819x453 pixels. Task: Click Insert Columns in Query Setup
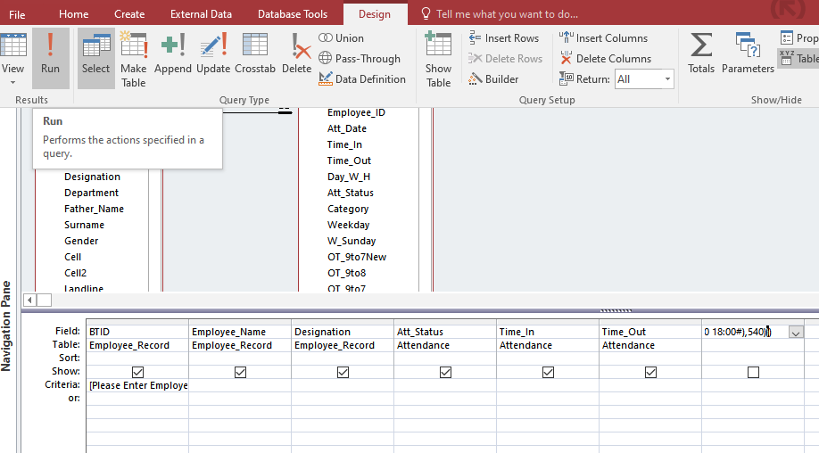tap(603, 38)
